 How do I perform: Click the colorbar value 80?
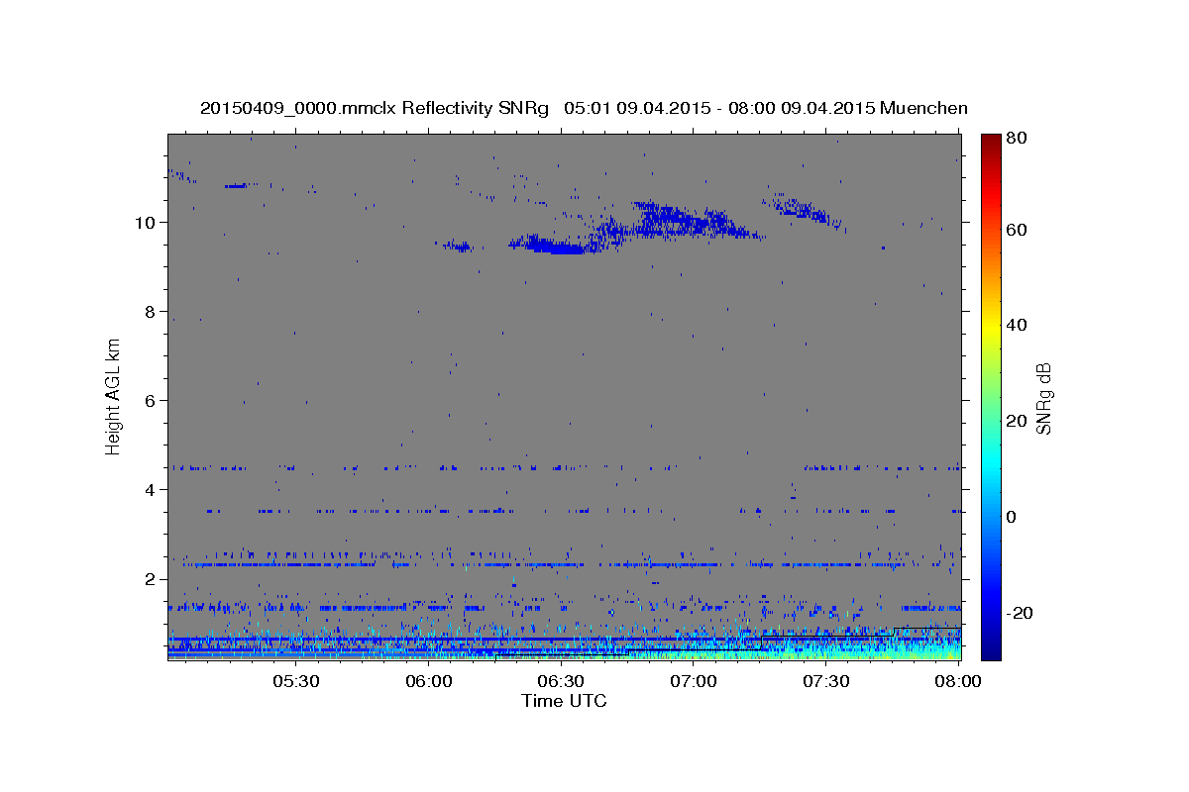click(1016, 139)
